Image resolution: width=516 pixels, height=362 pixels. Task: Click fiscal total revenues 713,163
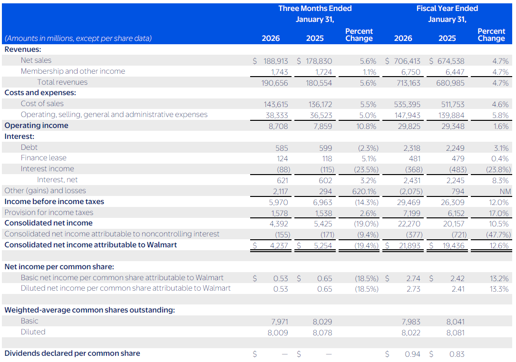pos(409,83)
